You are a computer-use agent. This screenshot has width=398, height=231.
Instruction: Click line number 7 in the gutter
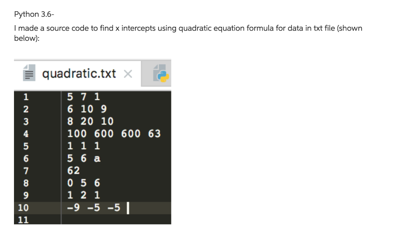(x=26, y=170)
